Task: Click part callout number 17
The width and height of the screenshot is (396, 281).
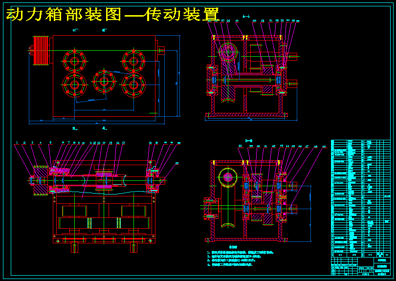Action: (124, 143)
